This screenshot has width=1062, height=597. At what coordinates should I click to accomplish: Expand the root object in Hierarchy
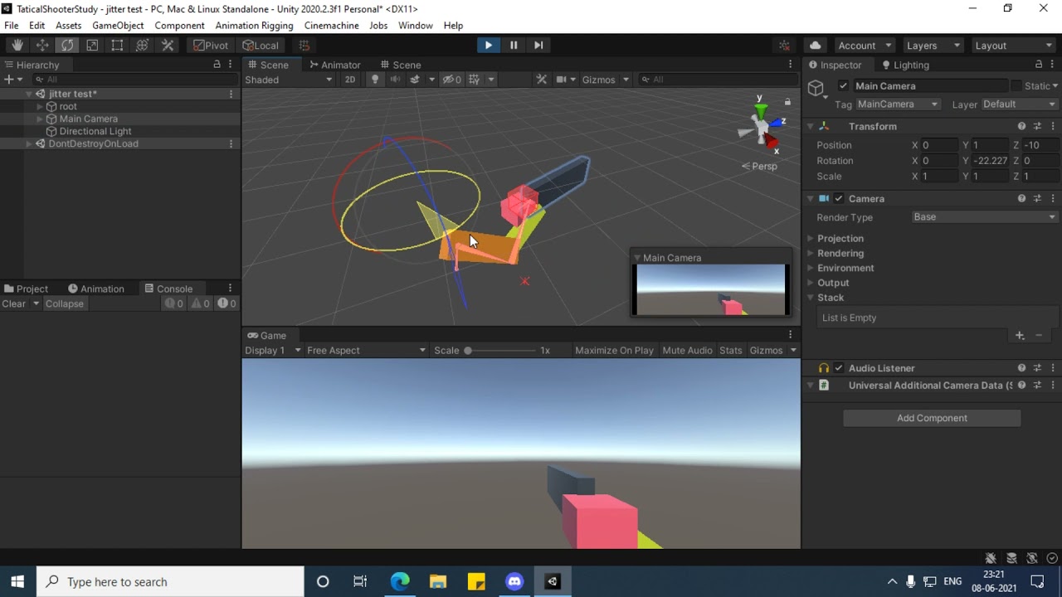pyautogui.click(x=40, y=107)
